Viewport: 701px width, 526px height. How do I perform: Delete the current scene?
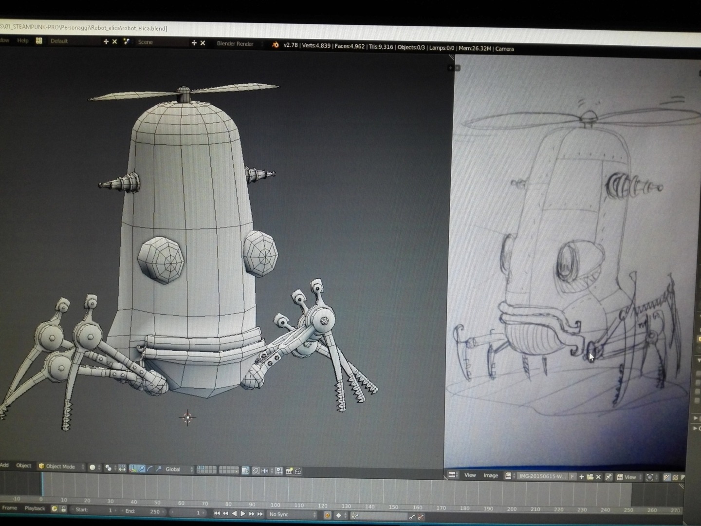point(203,43)
